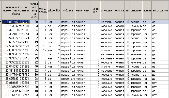Click the cell with value 40 in his-age column
Image resolution: width=169 pixels, height=98 pixels.
pyautogui.click(x=34, y=67)
